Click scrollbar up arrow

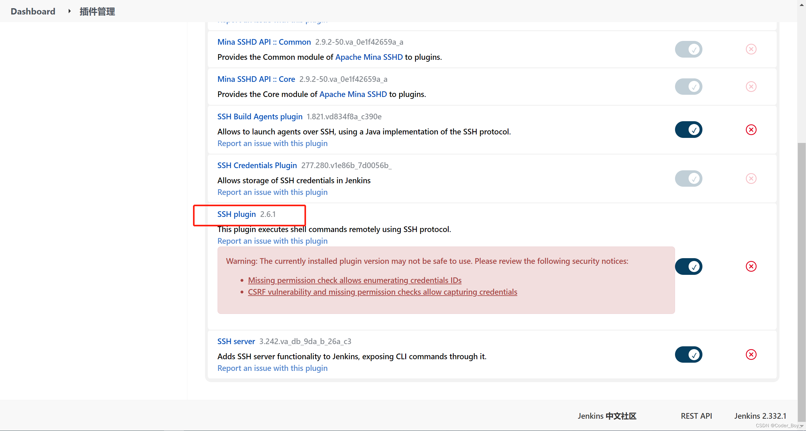[802, 4]
